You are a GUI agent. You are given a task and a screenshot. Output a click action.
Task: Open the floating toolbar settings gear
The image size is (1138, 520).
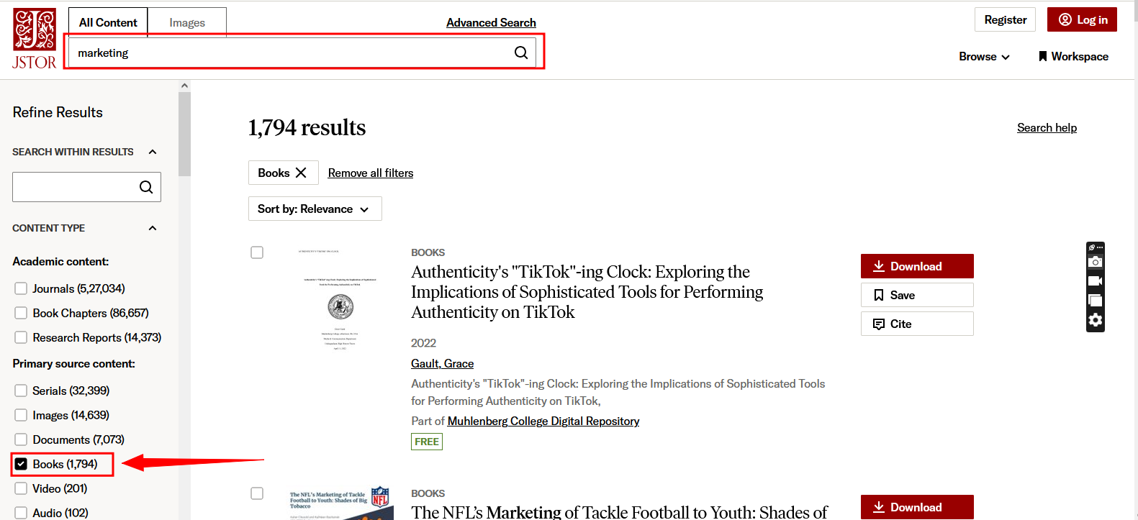[x=1095, y=320]
